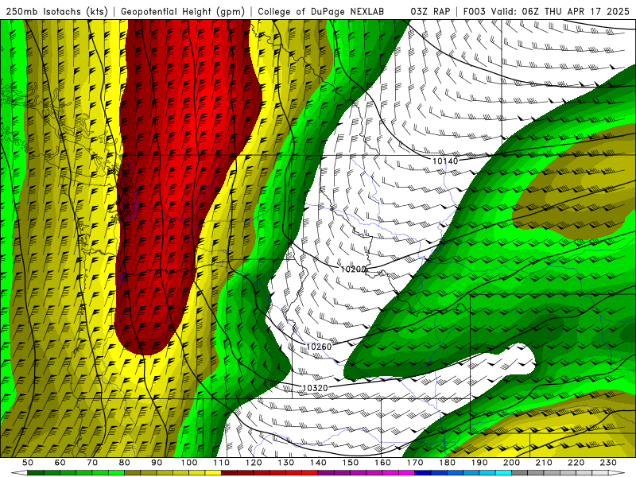Click the 130 value on the color scale
The height and width of the screenshot is (477, 636).
(286, 463)
